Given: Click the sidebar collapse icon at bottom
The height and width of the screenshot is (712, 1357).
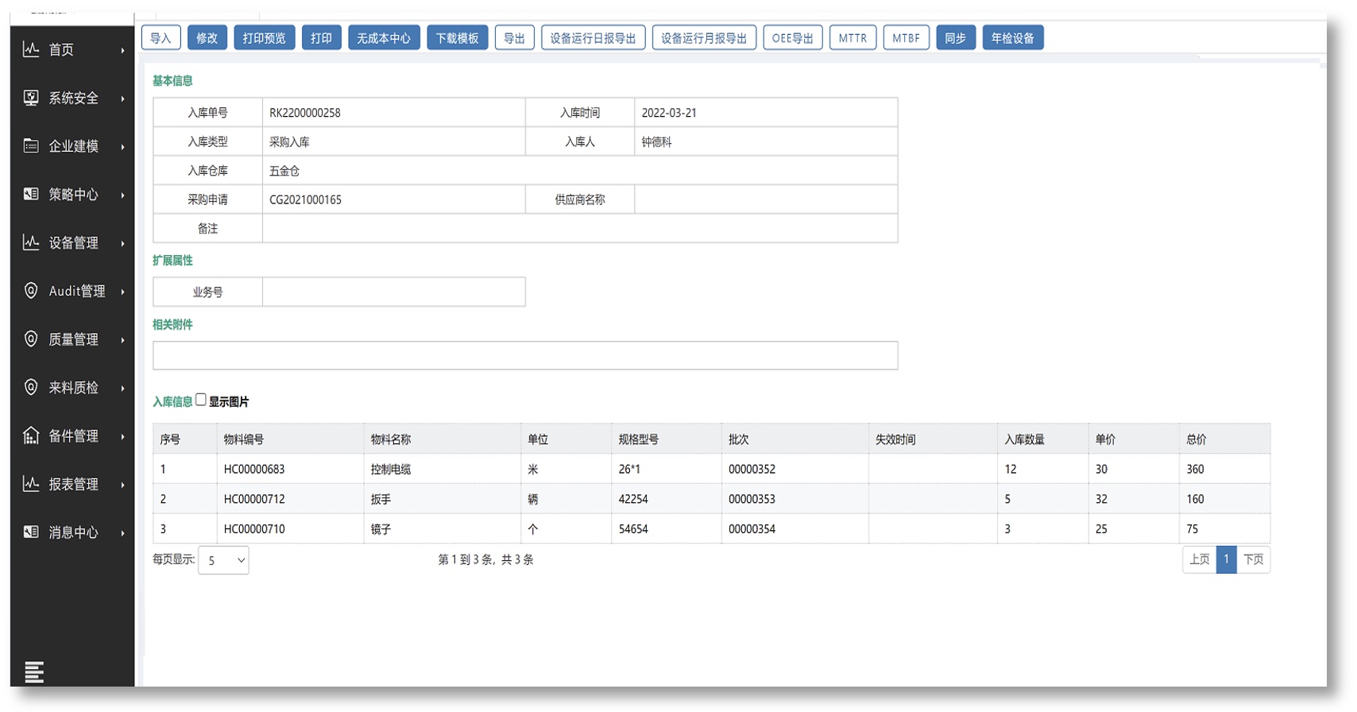Looking at the screenshot, I should tap(34, 671).
